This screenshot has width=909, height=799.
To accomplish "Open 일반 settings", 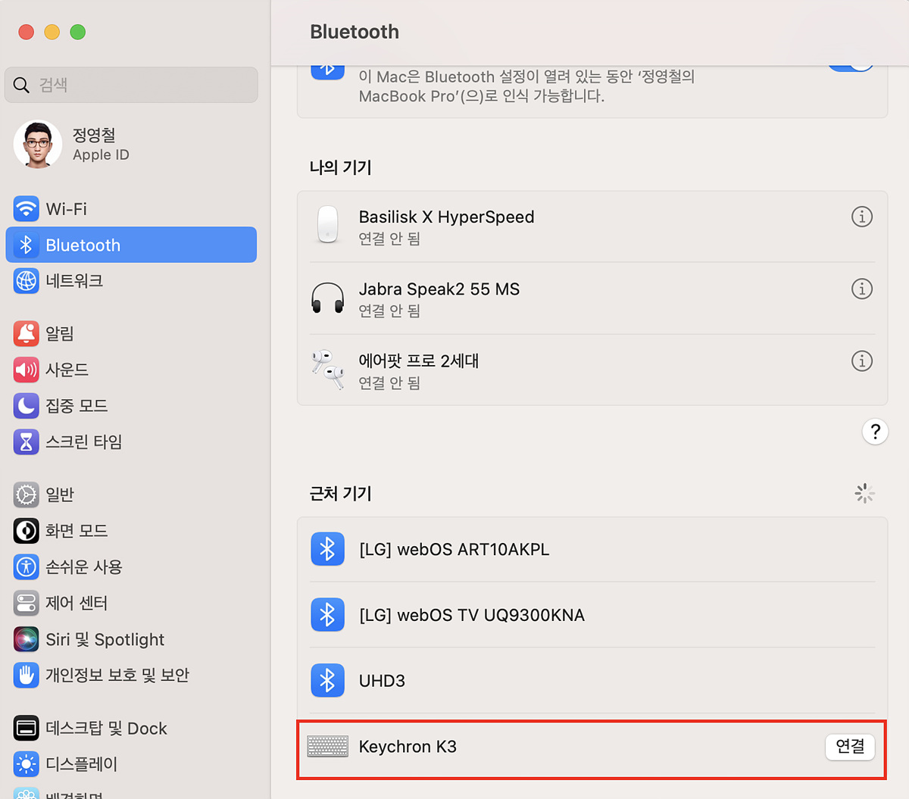I will coord(131,495).
